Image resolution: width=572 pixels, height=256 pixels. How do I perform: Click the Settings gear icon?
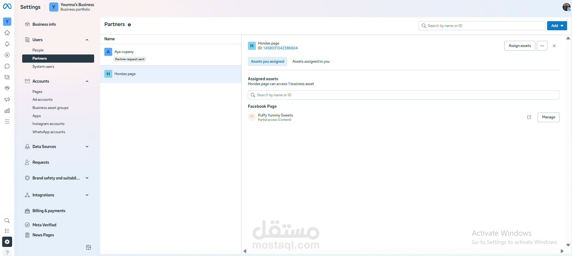coord(7,242)
